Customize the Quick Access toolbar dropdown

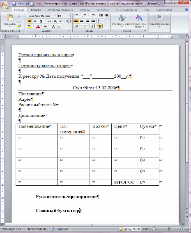pos(39,4)
